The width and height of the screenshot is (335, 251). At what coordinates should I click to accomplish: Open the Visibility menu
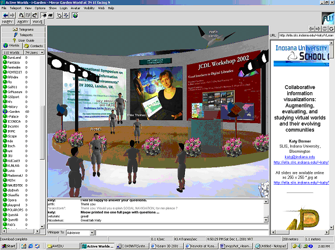pyautogui.click(x=89, y=8)
